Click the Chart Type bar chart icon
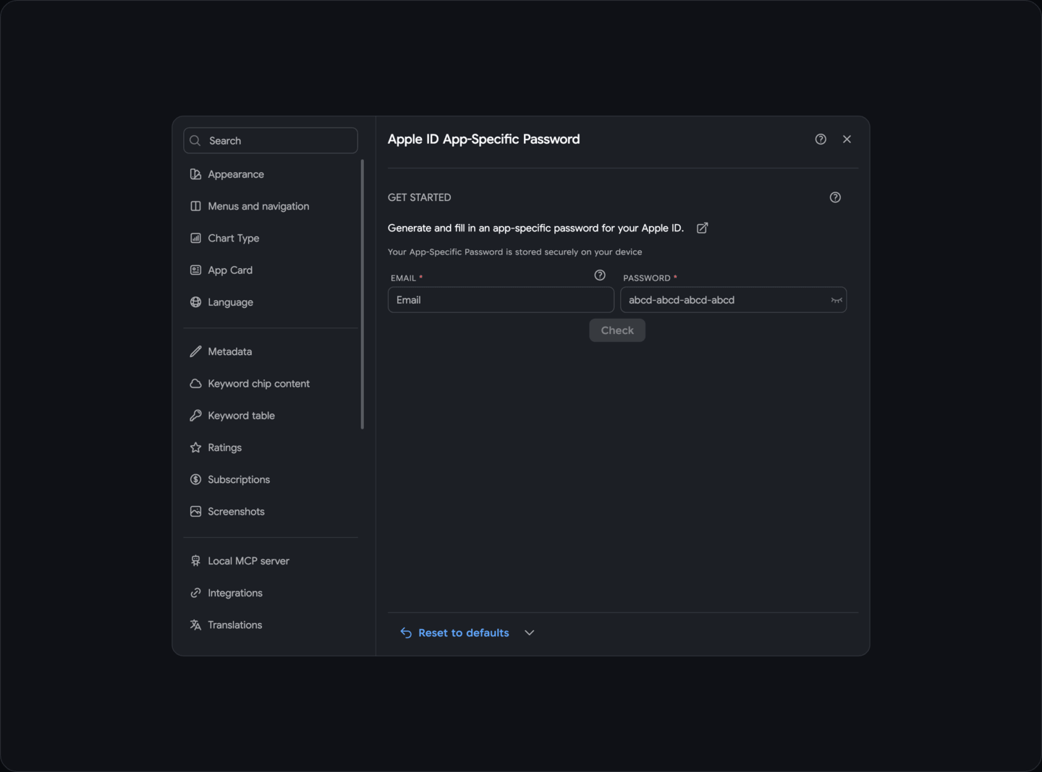This screenshot has height=772, width=1042. pos(195,238)
